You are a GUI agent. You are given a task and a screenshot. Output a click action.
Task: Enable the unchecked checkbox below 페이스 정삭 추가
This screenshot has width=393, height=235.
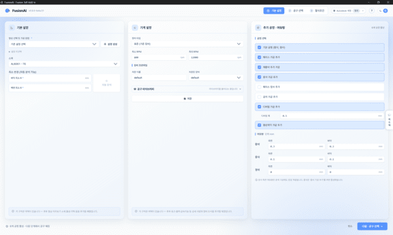coord(259,97)
